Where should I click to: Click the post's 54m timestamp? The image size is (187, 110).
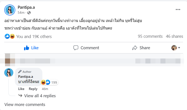tap(21, 12)
